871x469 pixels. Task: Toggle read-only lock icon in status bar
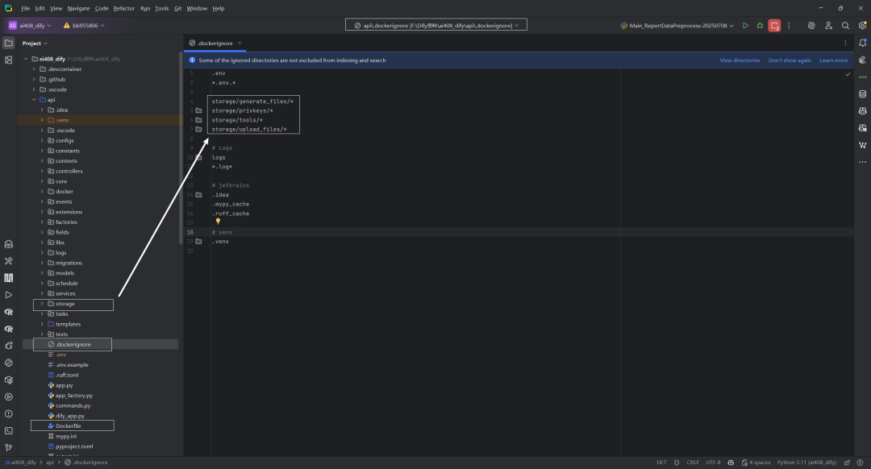tap(847, 463)
